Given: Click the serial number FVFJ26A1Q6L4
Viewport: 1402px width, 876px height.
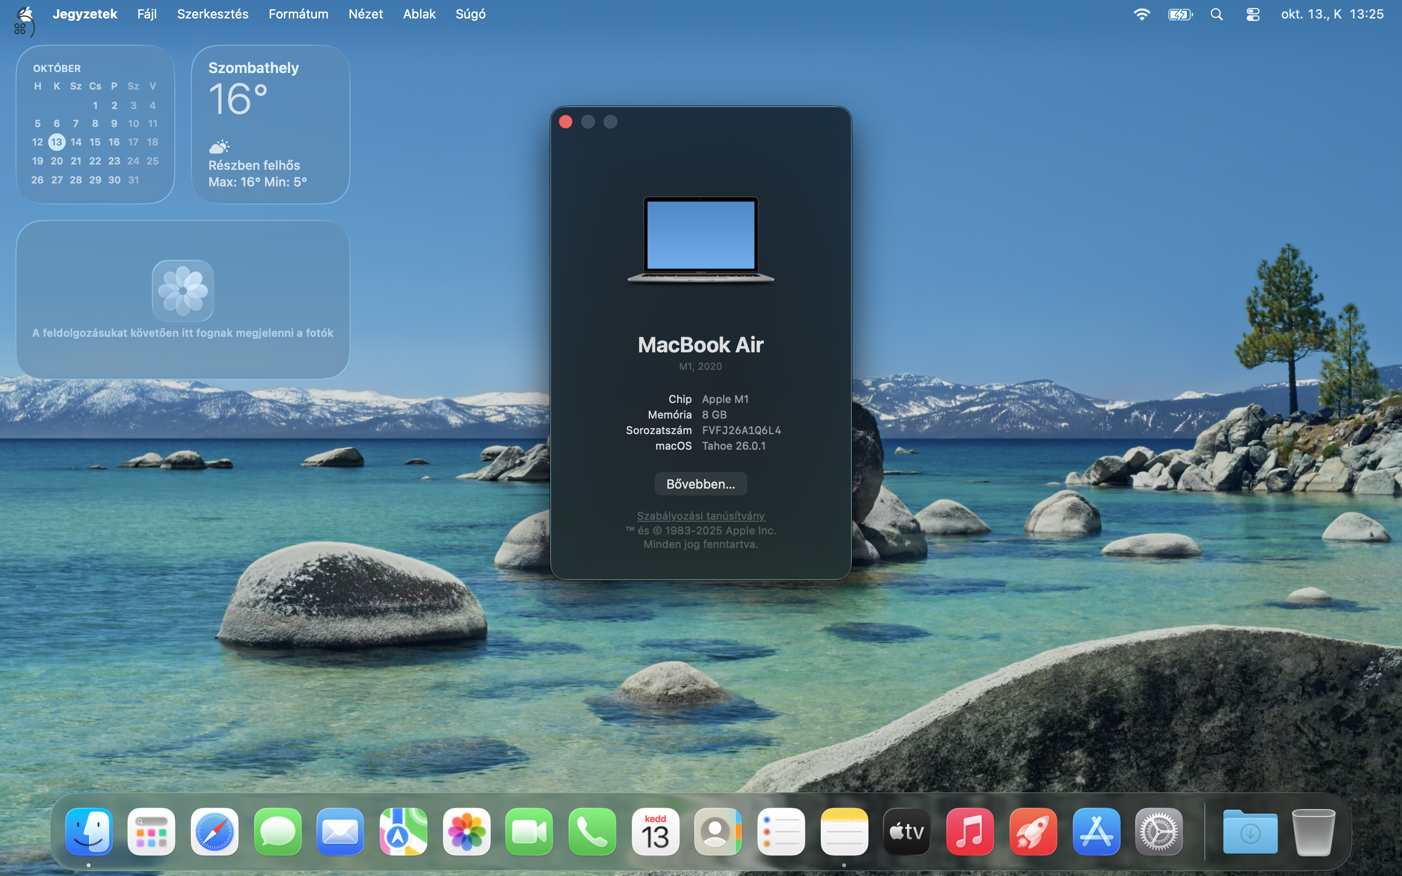Looking at the screenshot, I should [741, 431].
